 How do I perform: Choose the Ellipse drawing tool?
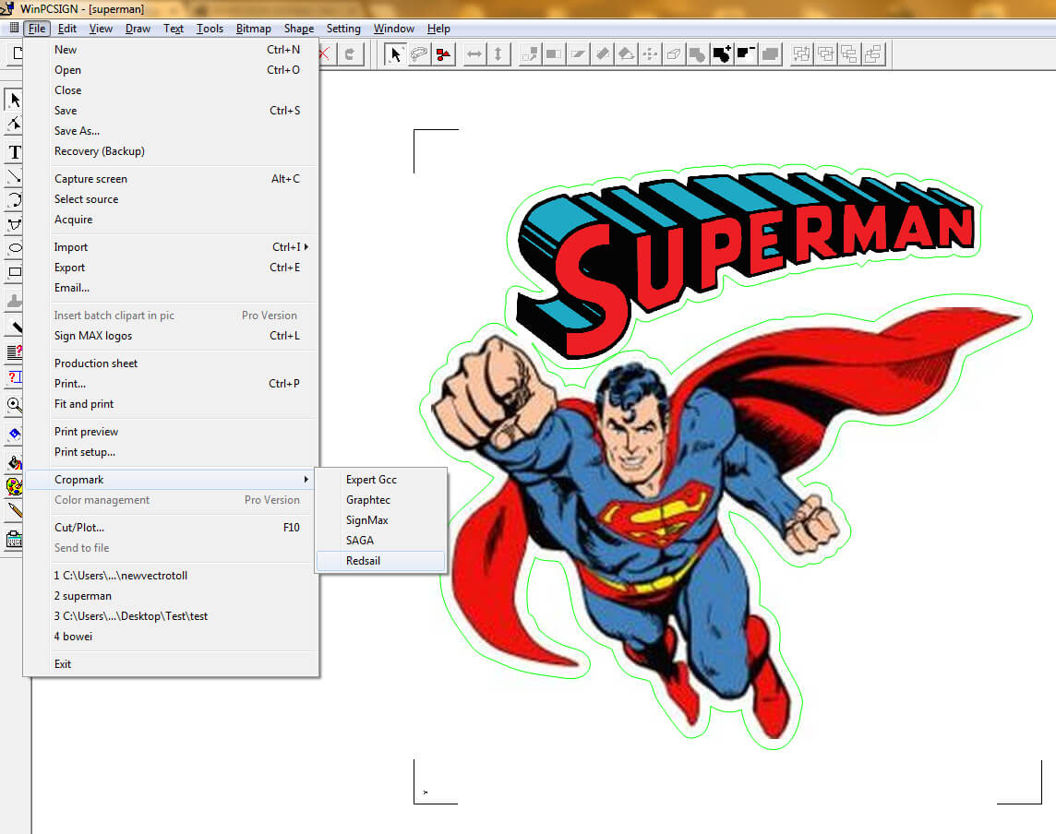[x=14, y=248]
